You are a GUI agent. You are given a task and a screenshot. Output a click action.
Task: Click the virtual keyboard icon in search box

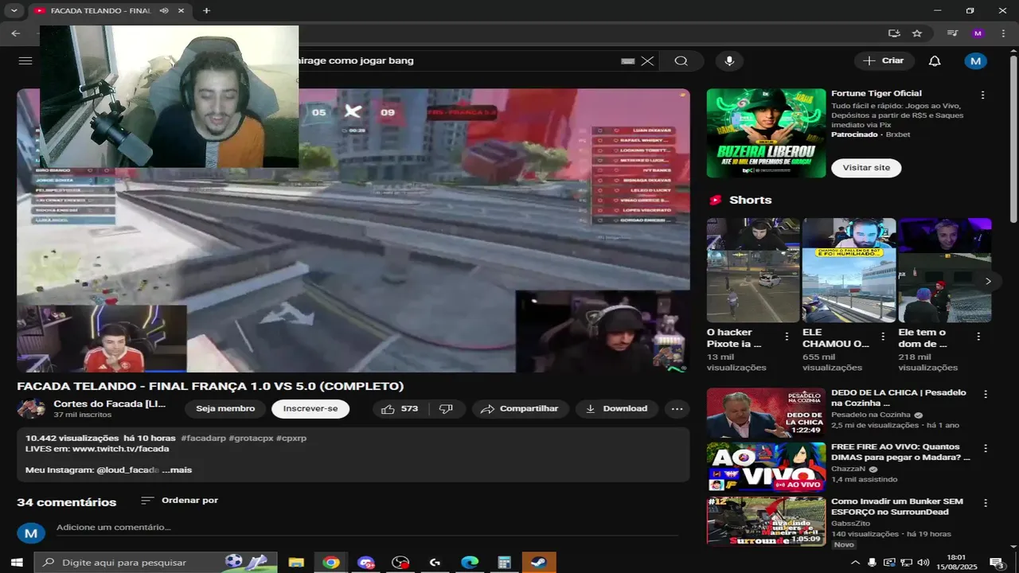(x=627, y=60)
